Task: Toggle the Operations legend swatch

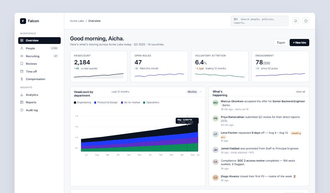Action: 144,103
